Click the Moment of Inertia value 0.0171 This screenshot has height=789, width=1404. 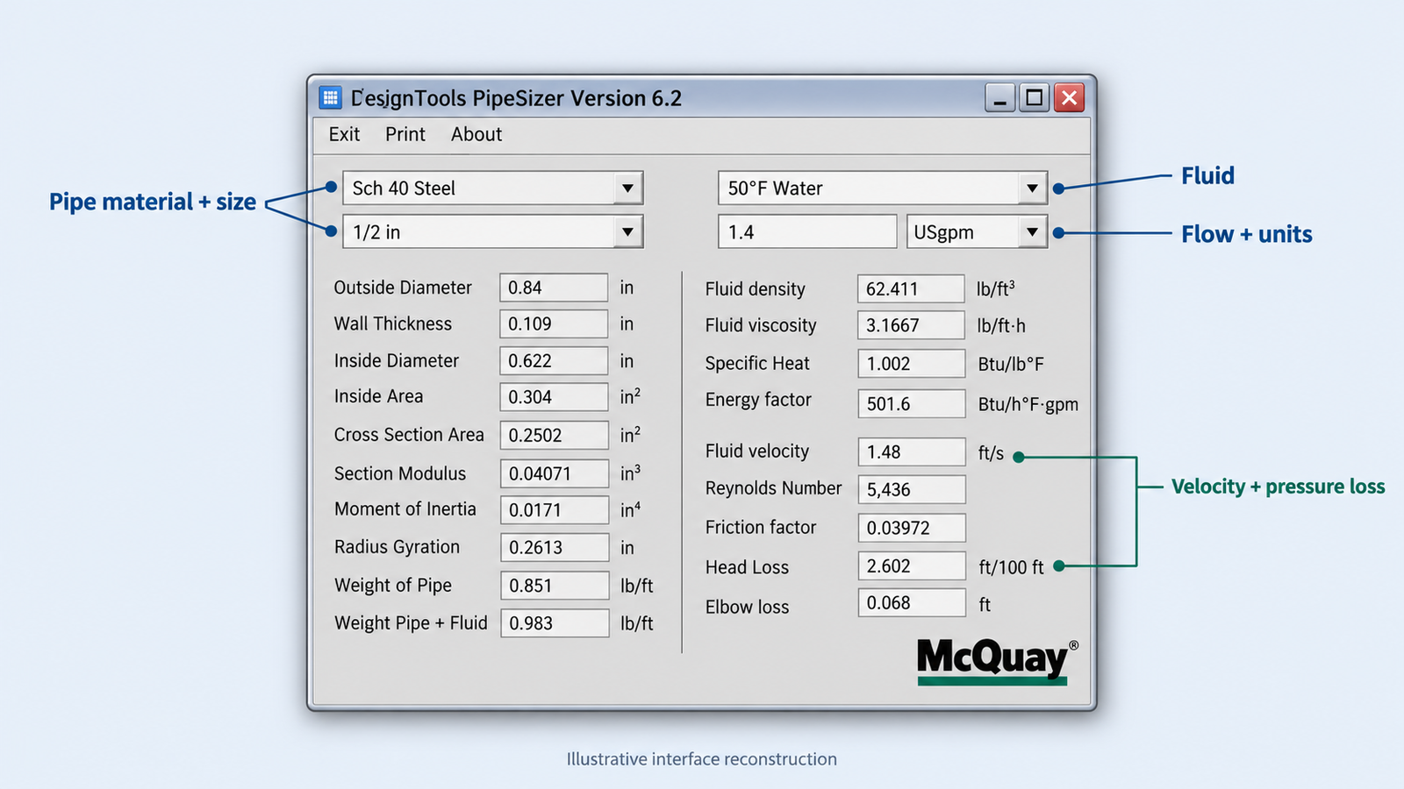pyautogui.click(x=555, y=509)
